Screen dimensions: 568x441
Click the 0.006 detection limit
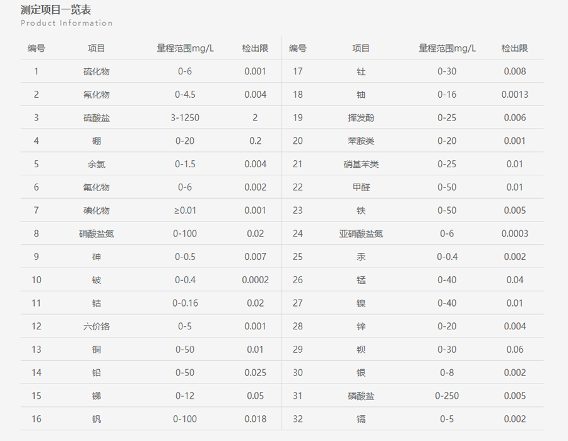[x=515, y=118]
